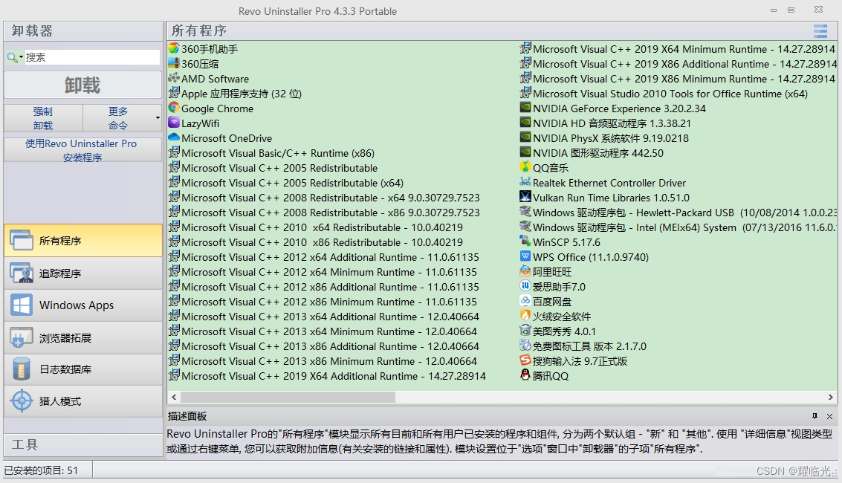The height and width of the screenshot is (483, 842).
Task: Click Realtek Ethernet Controller Driver icon
Action: point(525,183)
